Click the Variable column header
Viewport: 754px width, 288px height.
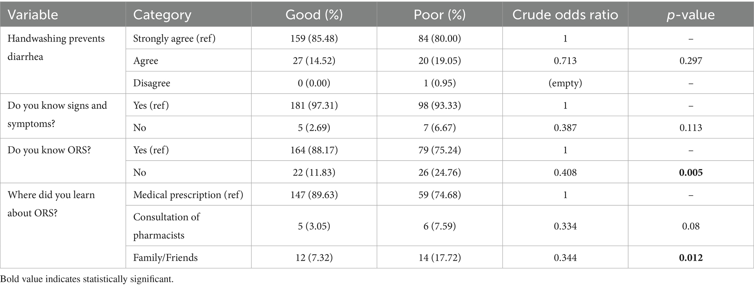(33, 15)
